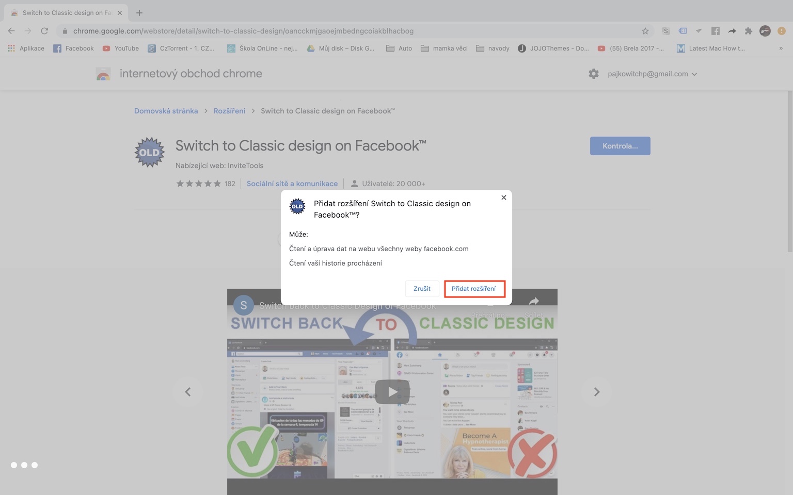Share the video with the Sdílet arrow
793x495 pixels.
534,306
